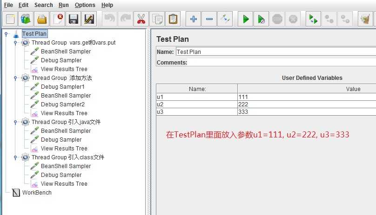Open the Help menu
The height and width of the screenshot is (215, 376).
(x=107, y=5)
